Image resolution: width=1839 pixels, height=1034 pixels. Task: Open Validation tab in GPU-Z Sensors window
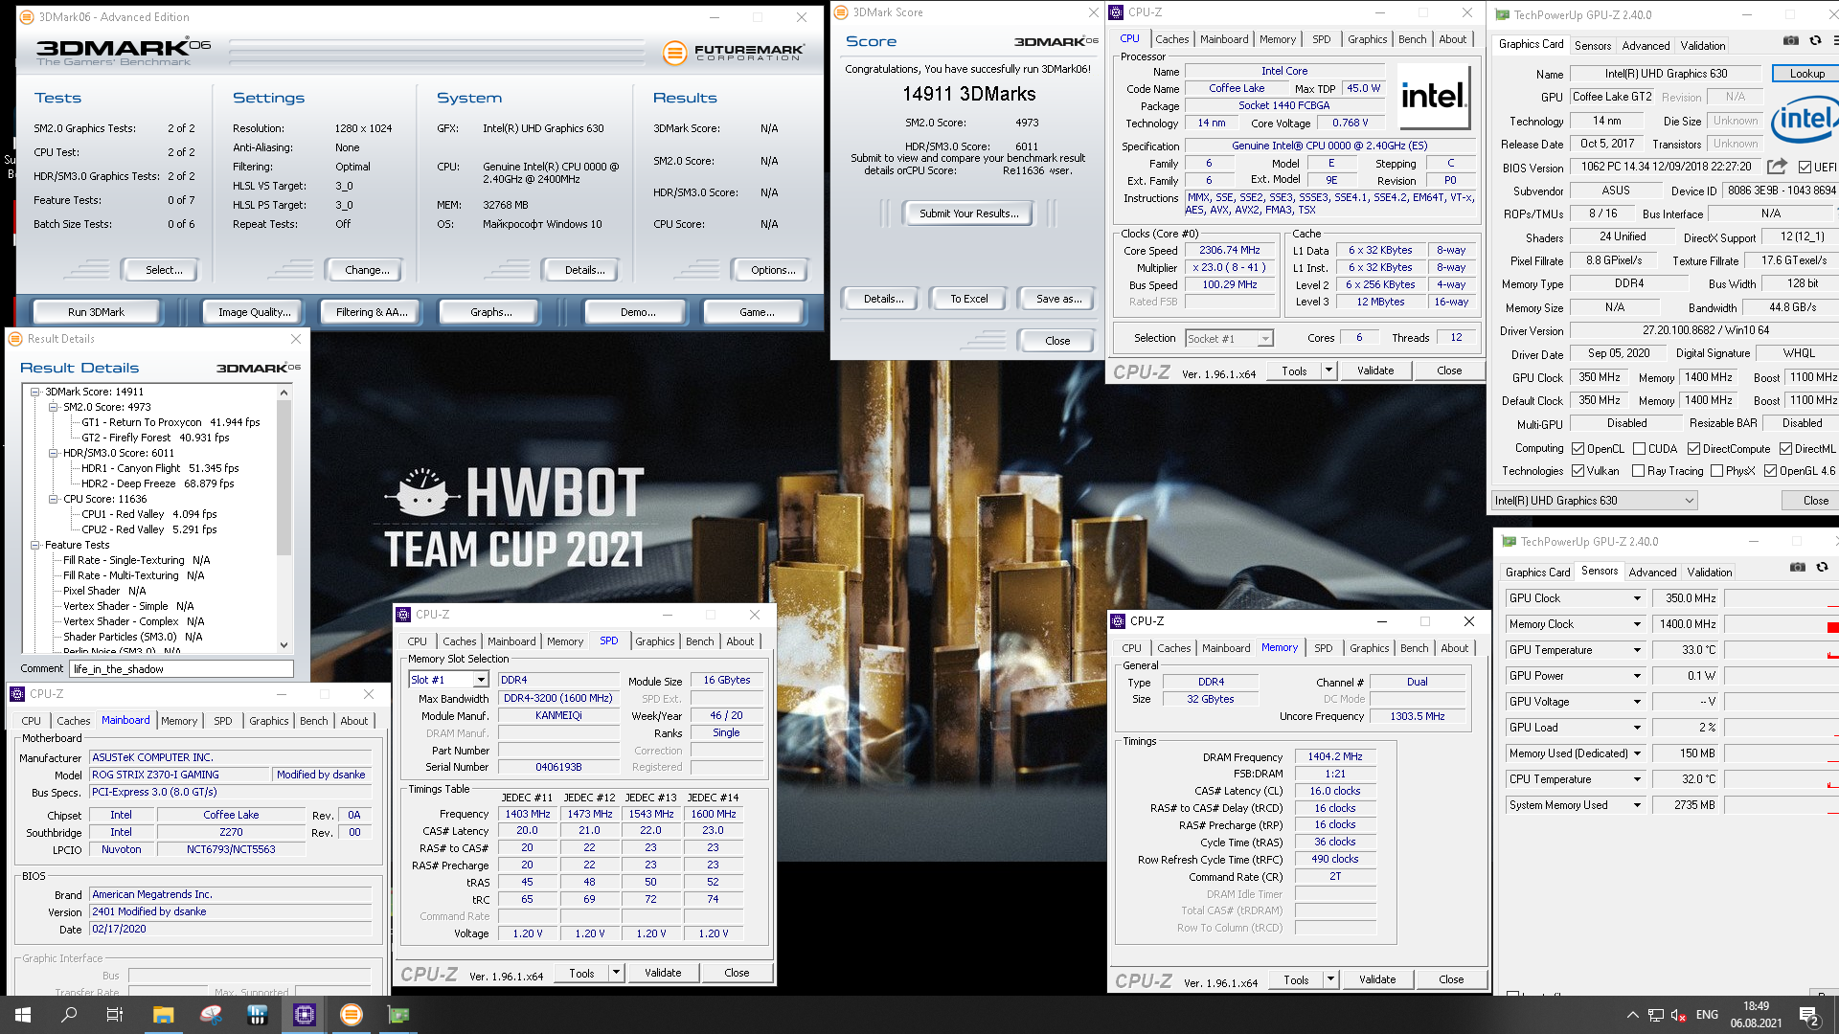(1709, 573)
